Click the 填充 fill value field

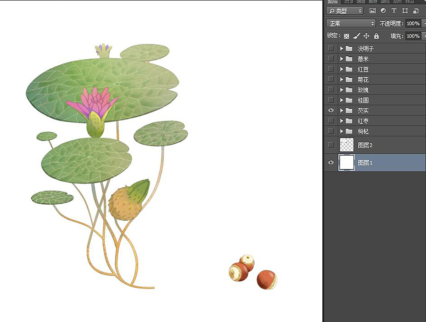pyautogui.click(x=413, y=36)
